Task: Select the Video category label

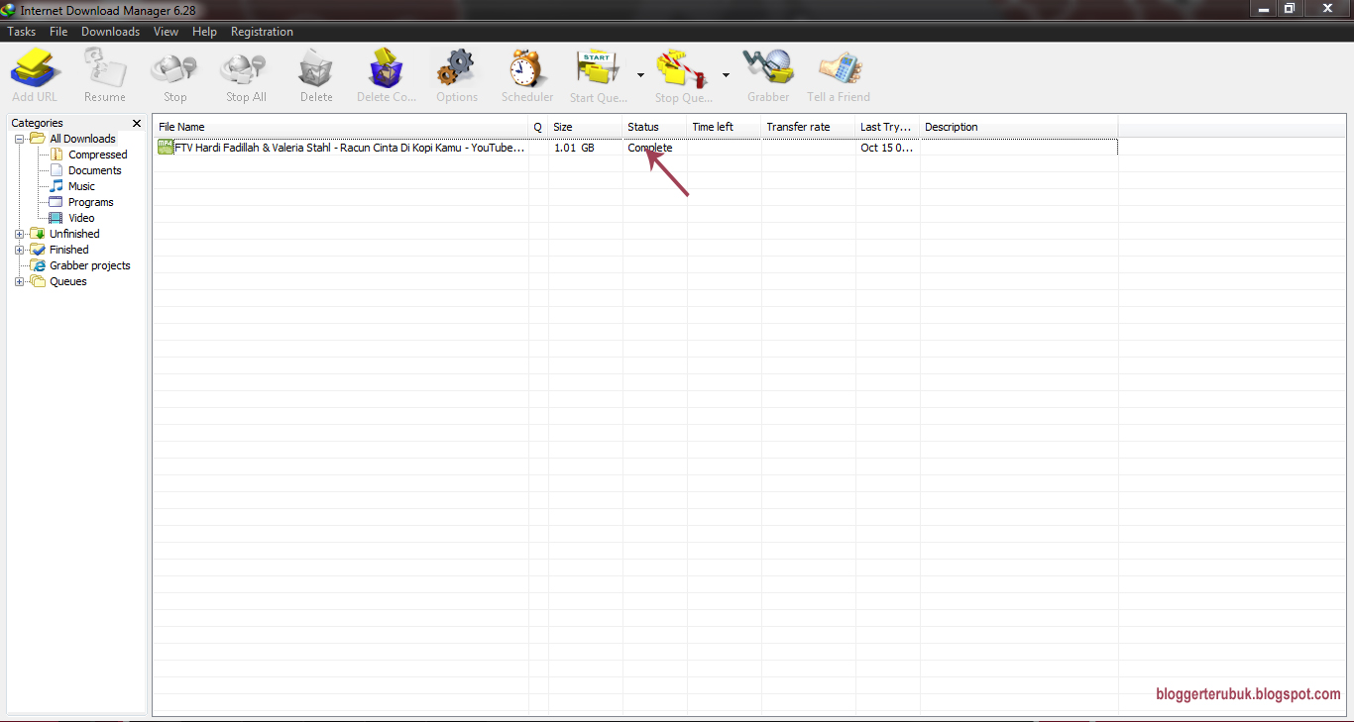Action: [x=81, y=218]
